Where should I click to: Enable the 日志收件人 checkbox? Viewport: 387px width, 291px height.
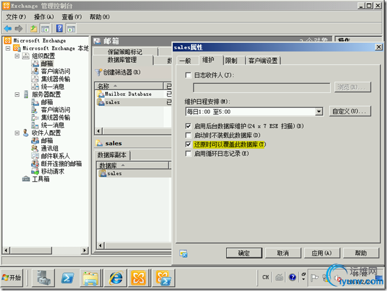(x=188, y=75)
